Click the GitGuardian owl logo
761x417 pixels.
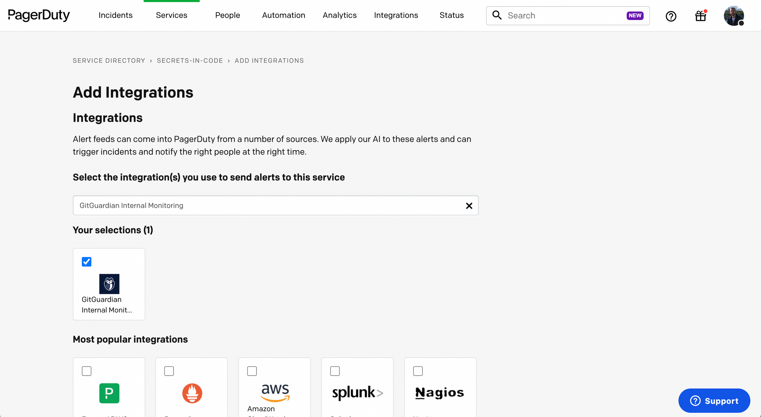109,284
